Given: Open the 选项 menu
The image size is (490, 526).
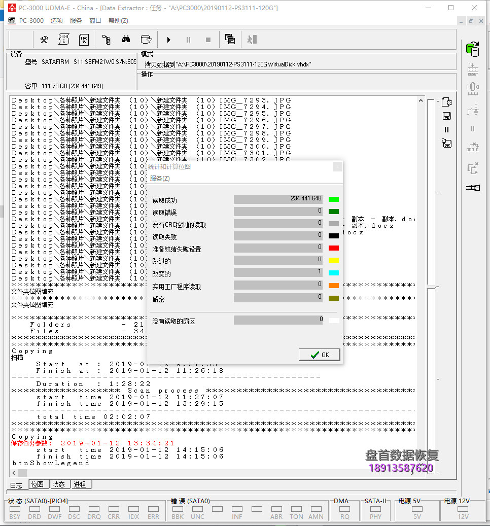Looking at the screenshot, I should (57, 20).
